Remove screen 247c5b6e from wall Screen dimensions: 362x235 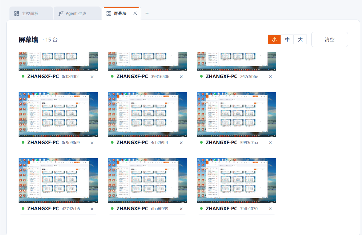coord(270,77)
